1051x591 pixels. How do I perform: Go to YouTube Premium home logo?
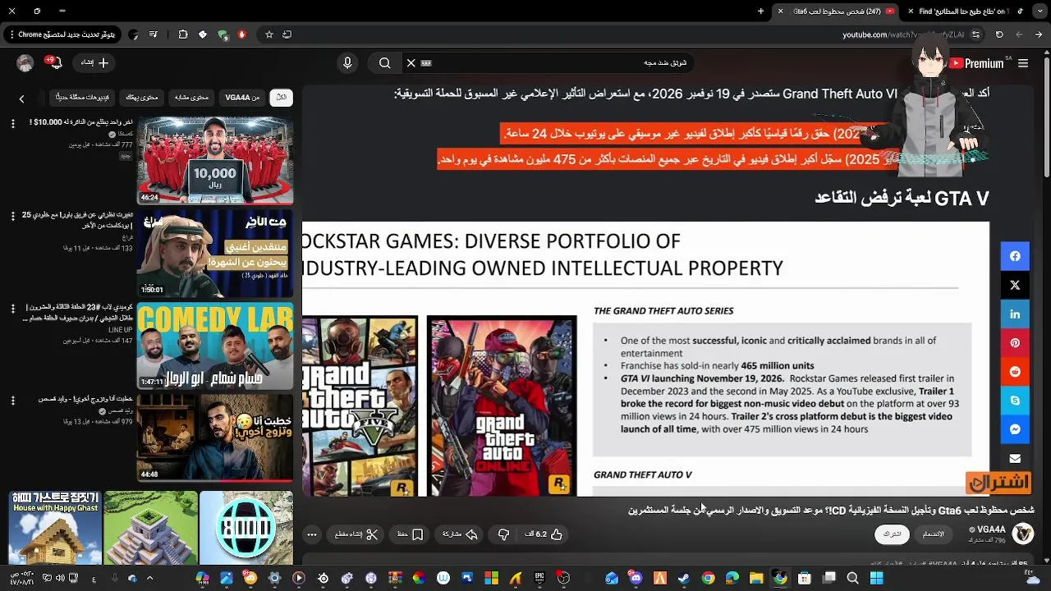pos(977,63)
